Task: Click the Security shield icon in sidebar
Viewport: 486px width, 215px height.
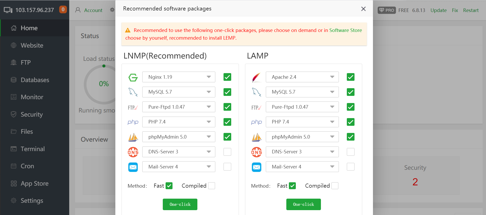Action: (x=14, y=114)
